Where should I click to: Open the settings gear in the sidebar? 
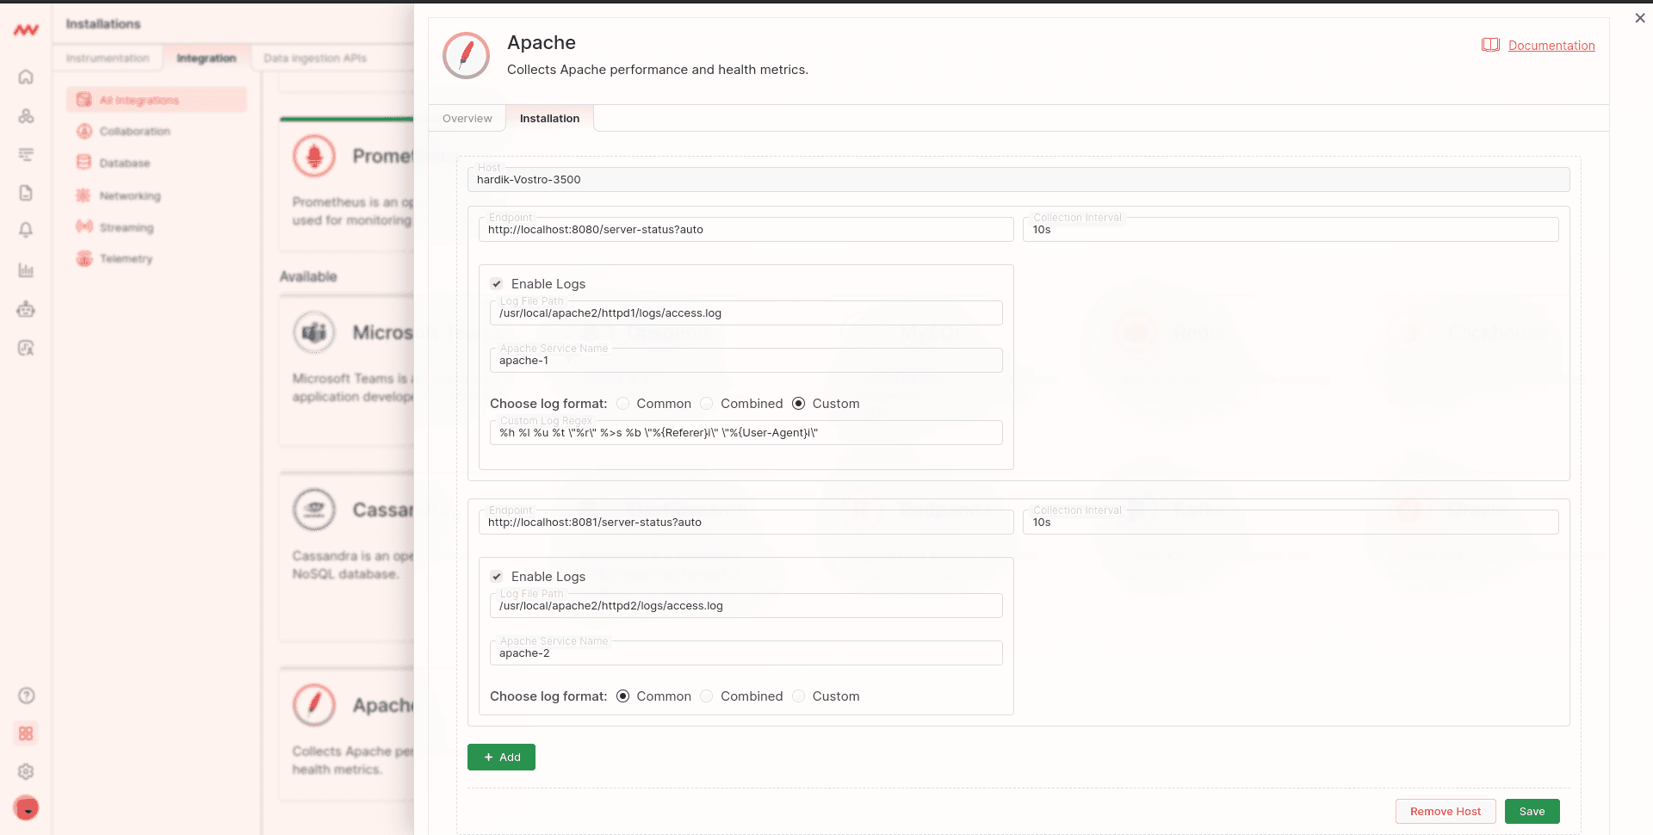(26, 771)
